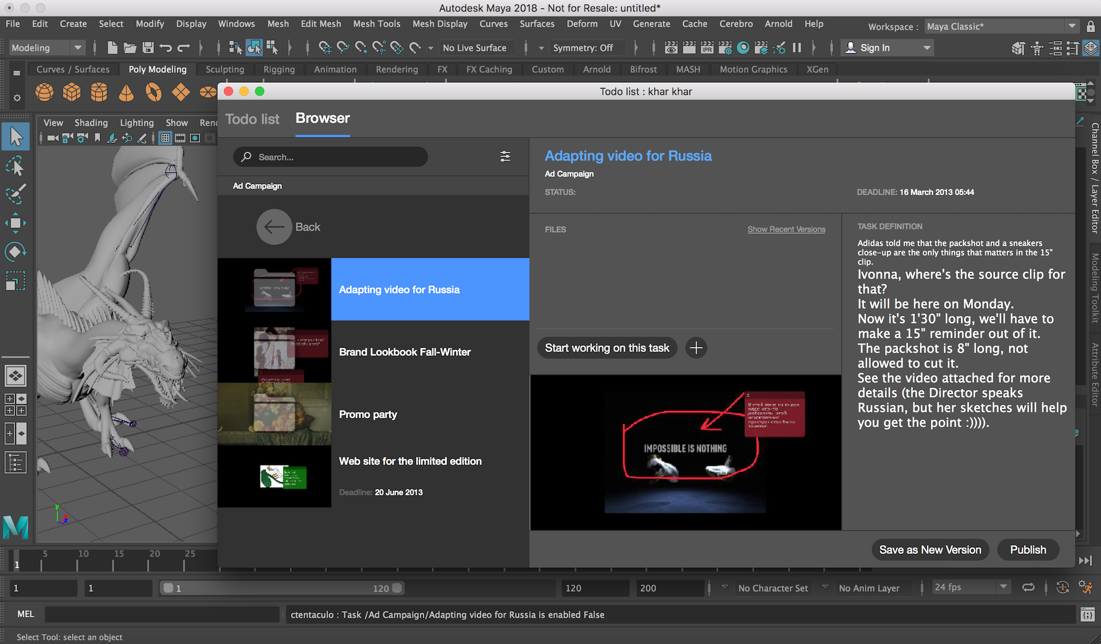Click Start working on this task
This screenshot has height=644, width=1101.
[x=607, y=348]
